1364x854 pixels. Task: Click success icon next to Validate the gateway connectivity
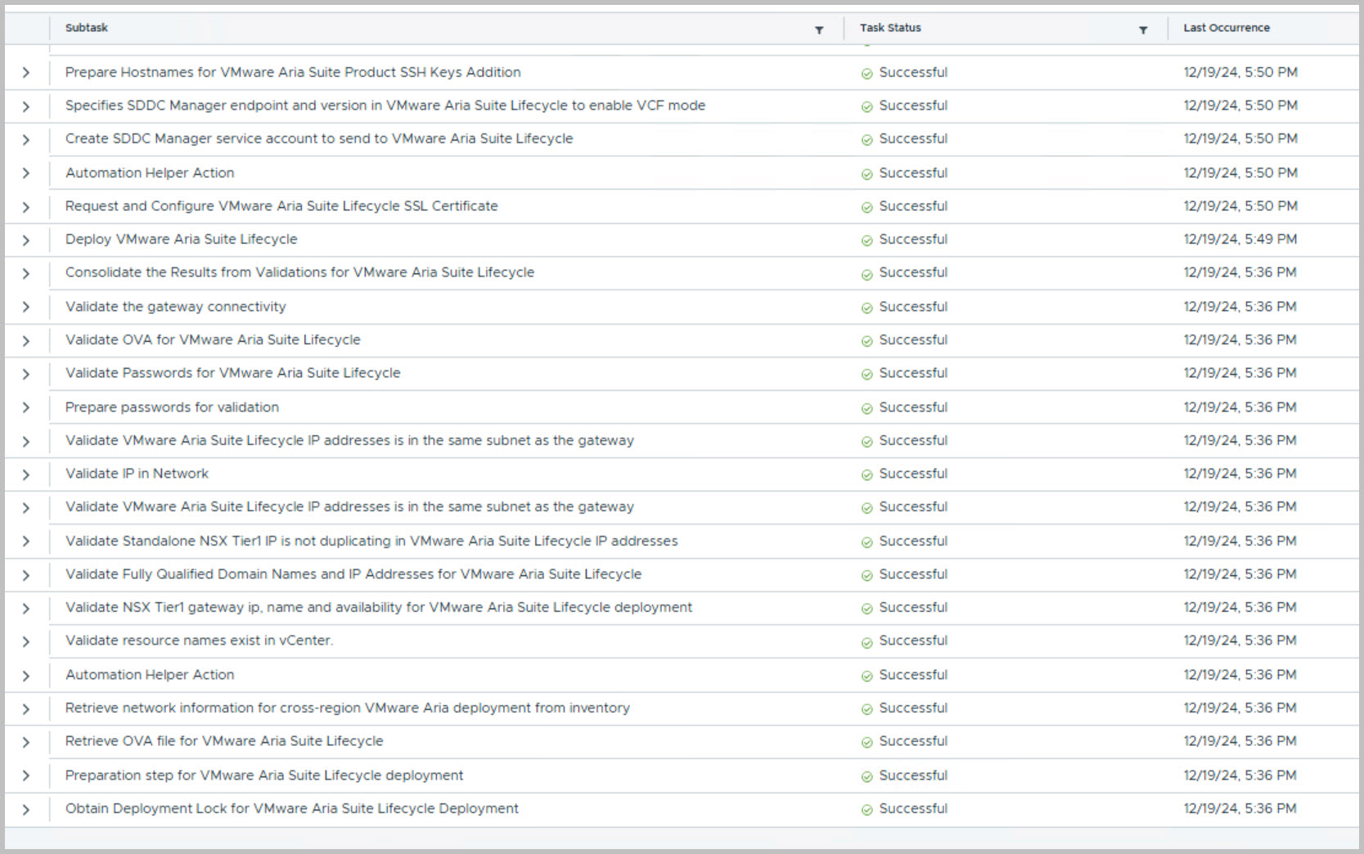[x=867, y=308]
